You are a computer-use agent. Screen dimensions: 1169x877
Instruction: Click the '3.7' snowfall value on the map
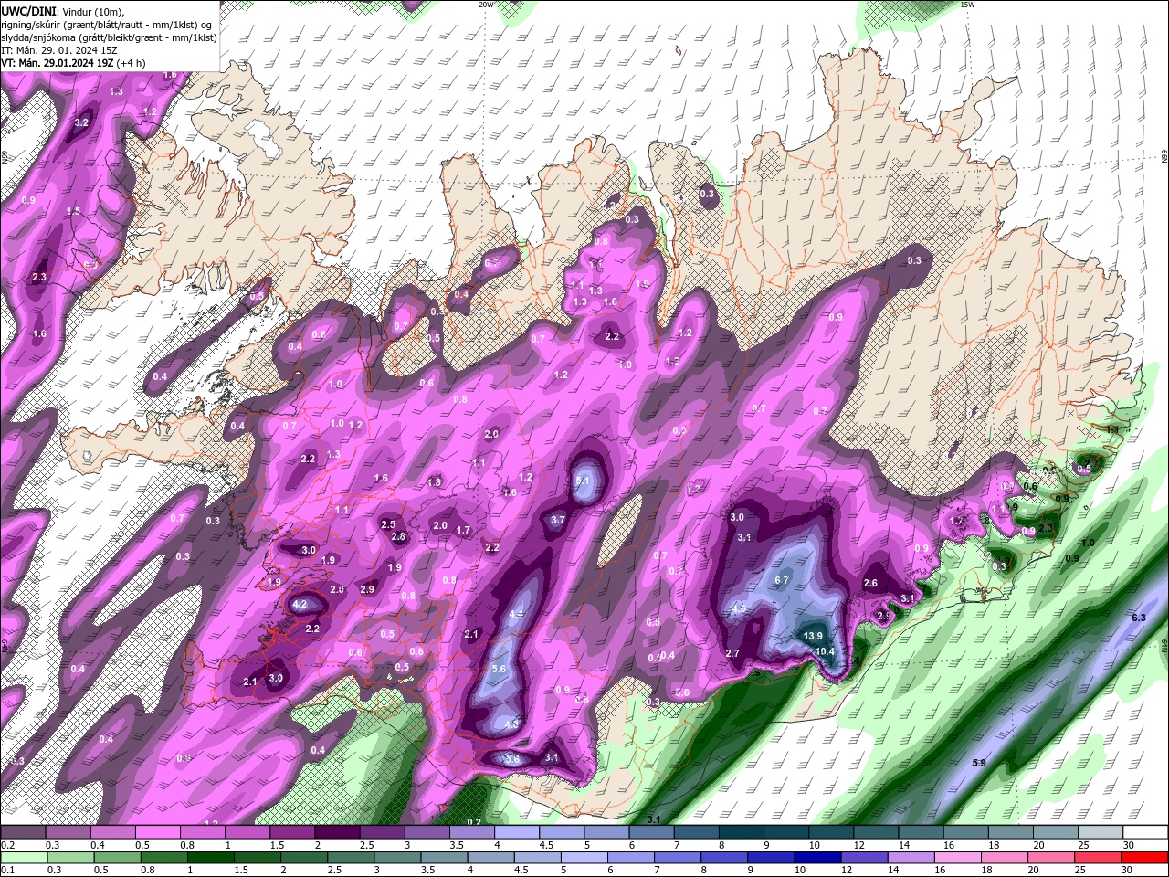[x=559, y=520]
